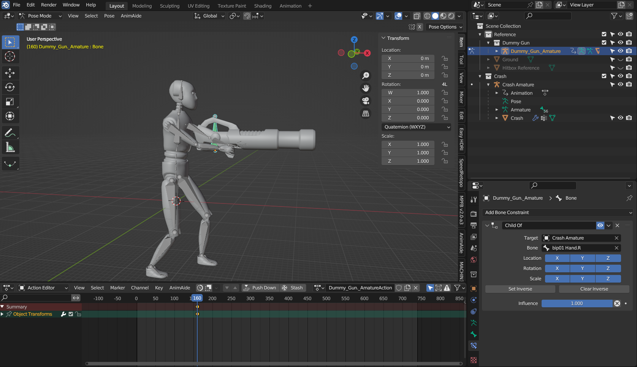Uncheck the Dummy Gun collection checkbox
The width and height of the screenshot is (637, 367).
(x=604, y=43)
